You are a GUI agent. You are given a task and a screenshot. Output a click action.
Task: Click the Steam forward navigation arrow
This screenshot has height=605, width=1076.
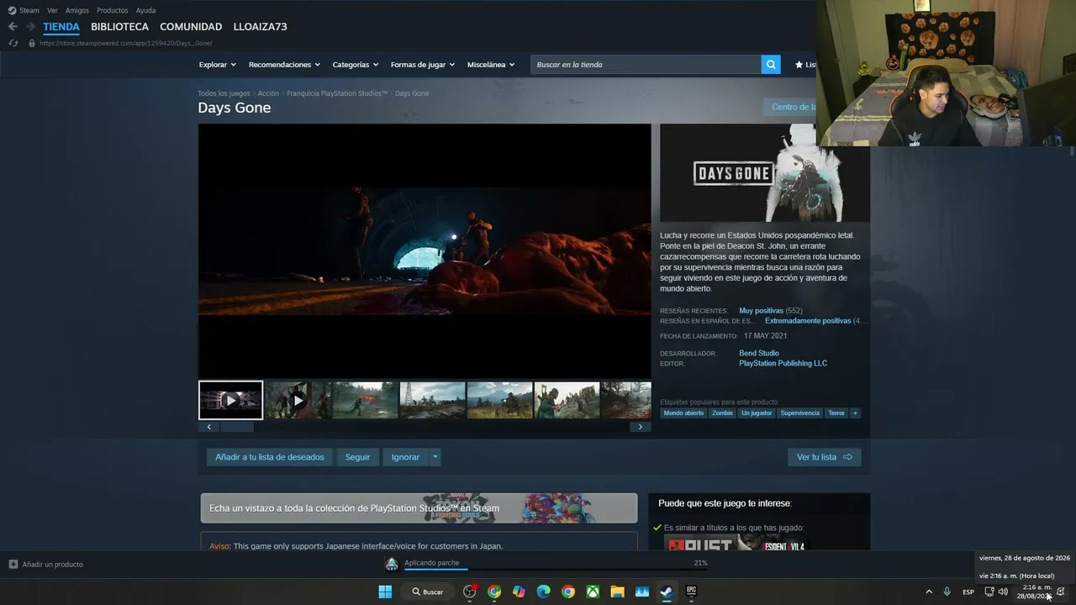(30, 27)
